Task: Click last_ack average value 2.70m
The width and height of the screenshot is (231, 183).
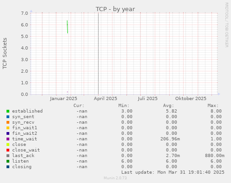Action: (173, 156)
